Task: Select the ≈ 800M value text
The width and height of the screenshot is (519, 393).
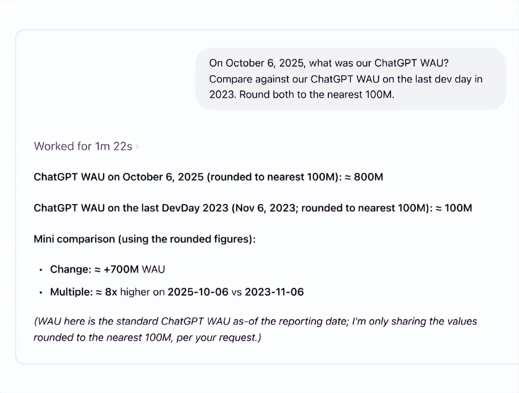Action: tap(364, 177)
